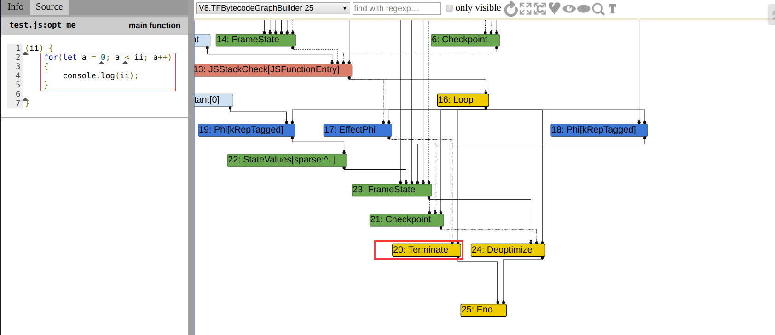Click the zoom to selection magnifier icon
The image size is (775, 335).
[x=598, y=9]
